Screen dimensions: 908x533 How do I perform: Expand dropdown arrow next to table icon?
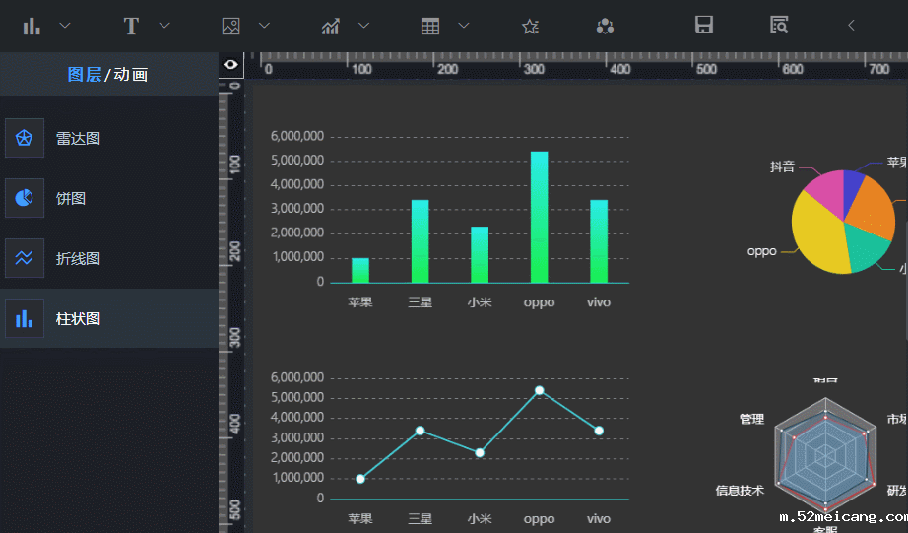coord(464,26)
